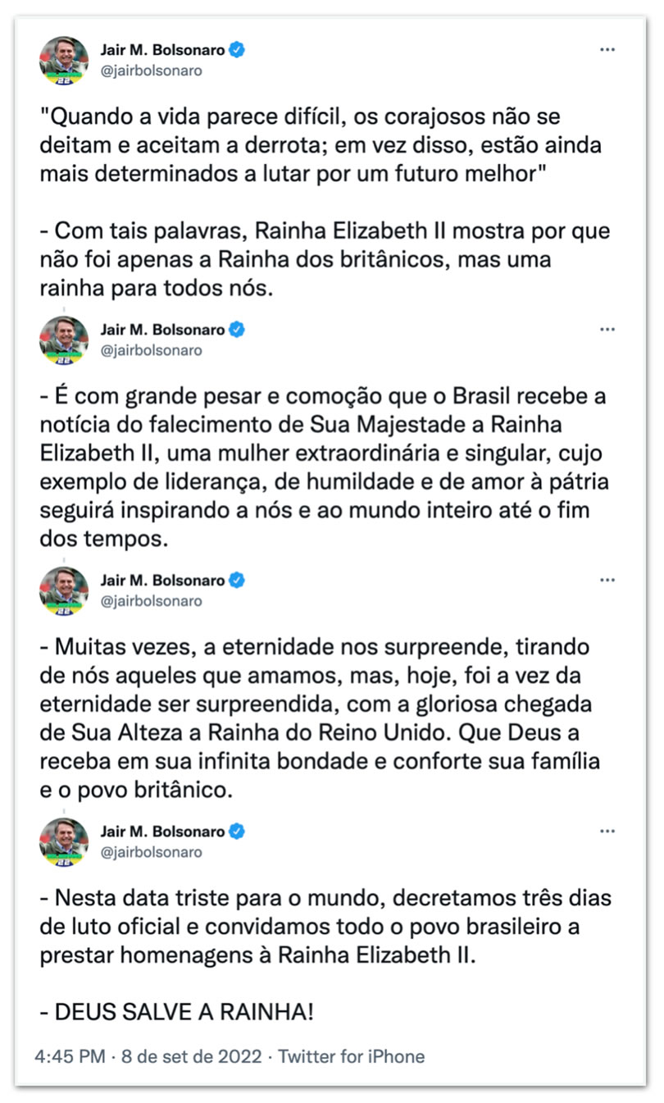664x1103 pixels.
Task: Click @jairbolsonaro handle in the fourth tweet
Action: [151, 852]
